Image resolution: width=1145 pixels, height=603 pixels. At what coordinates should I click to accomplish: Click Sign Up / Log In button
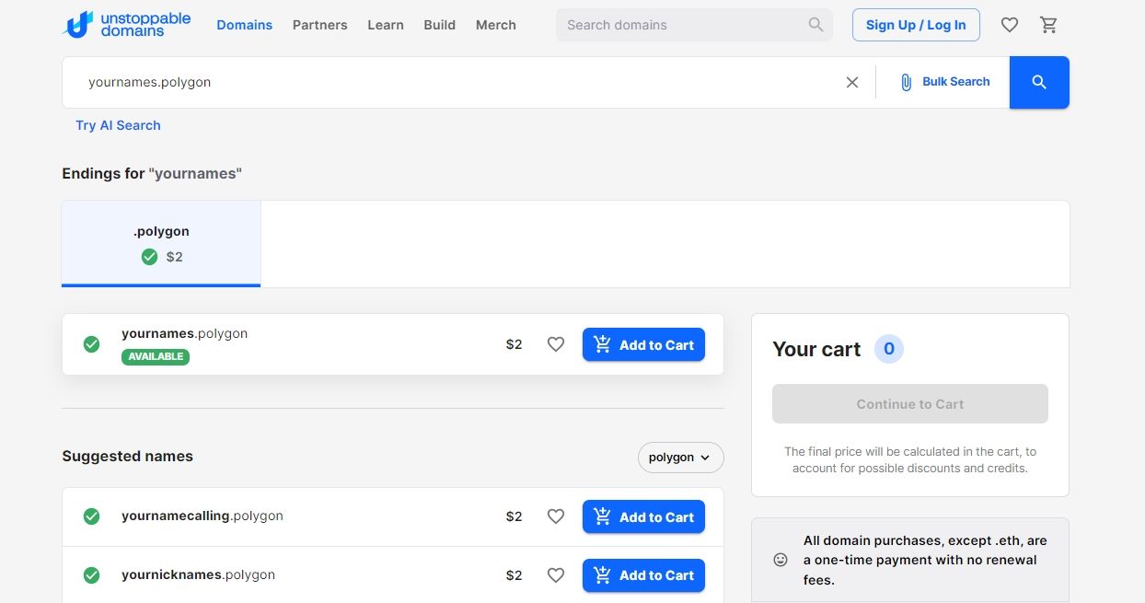click(x=916, y=25)
